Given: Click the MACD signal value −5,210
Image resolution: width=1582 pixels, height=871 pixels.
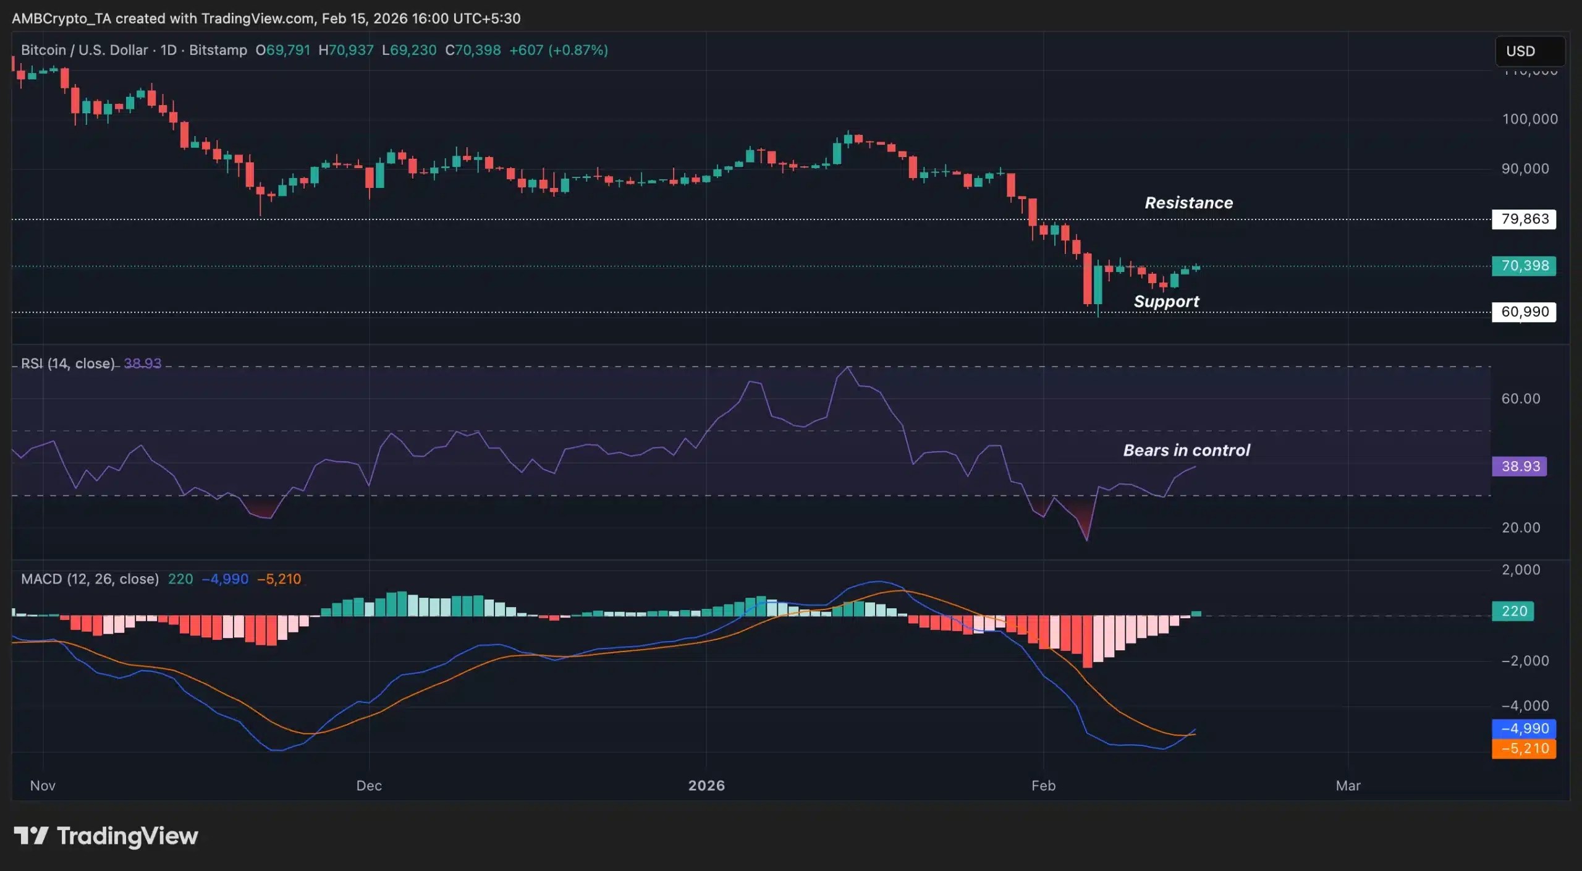Looking at the screenshot, I should [x=1523, y=749].
